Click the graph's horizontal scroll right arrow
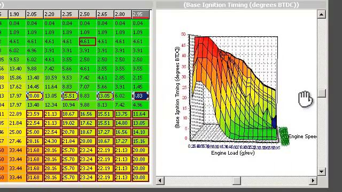The image size is (342, 192). [x=313, y=180]
